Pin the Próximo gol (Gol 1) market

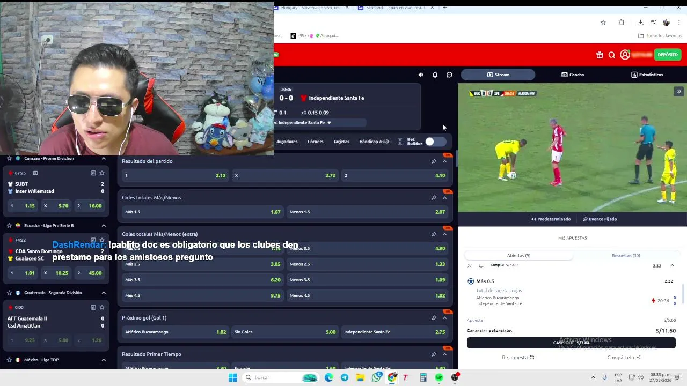434,317
